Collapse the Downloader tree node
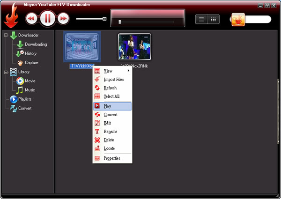This screenshot has width=281, height=199. point(6,35)
